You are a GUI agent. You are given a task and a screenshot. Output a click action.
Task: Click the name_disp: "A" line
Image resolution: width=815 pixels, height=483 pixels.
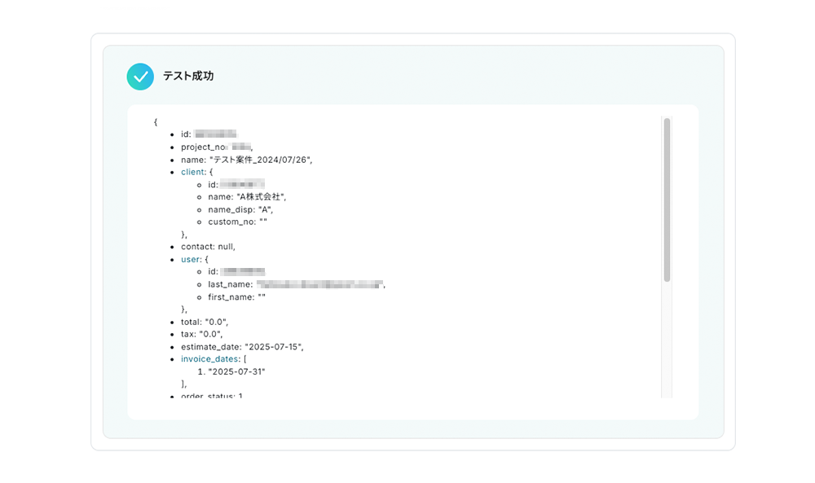(x=240, y=209)
